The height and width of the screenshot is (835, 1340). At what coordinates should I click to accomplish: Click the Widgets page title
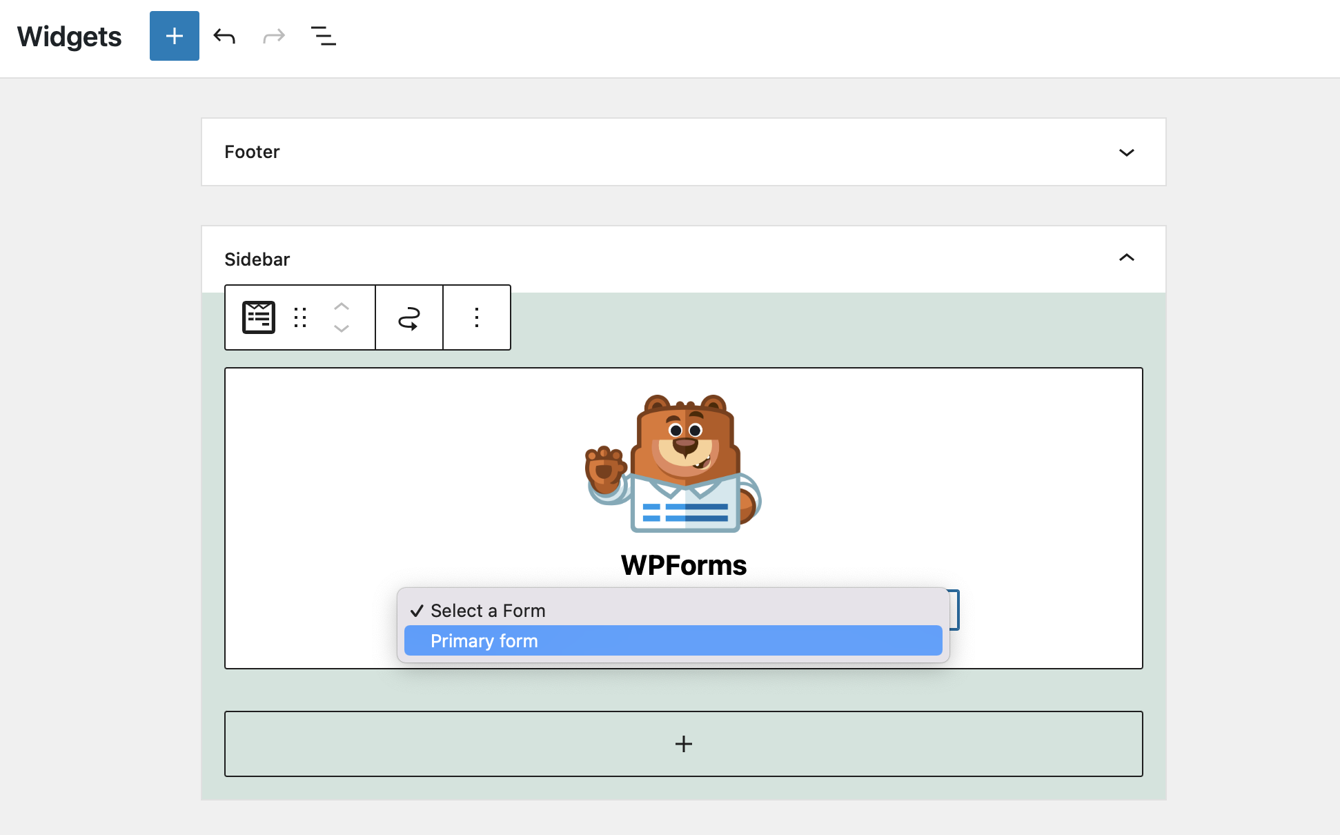point(69,37)
